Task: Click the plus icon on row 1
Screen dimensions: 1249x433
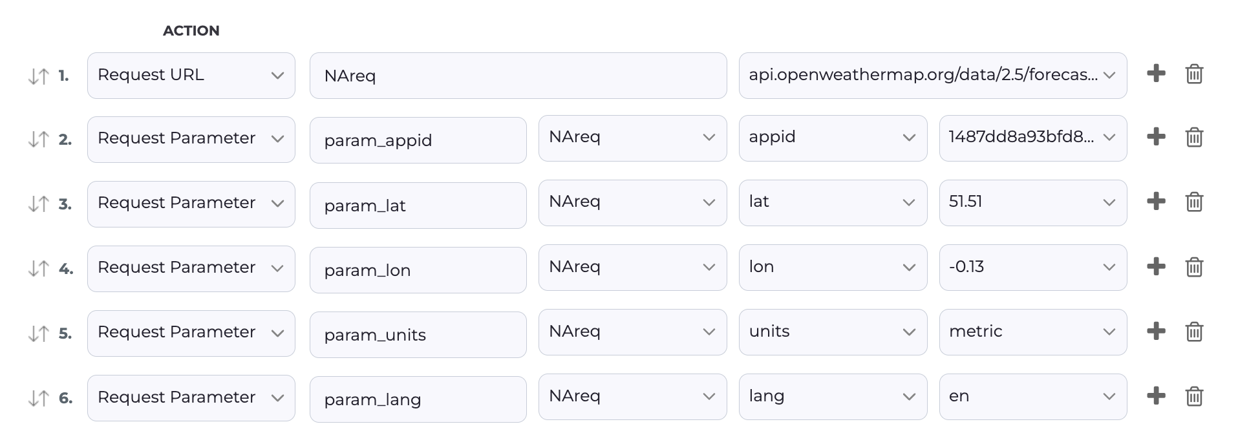Action: 1156,74
